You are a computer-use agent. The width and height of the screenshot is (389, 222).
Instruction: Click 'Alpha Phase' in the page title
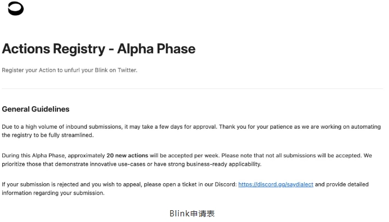coord(157,48)
